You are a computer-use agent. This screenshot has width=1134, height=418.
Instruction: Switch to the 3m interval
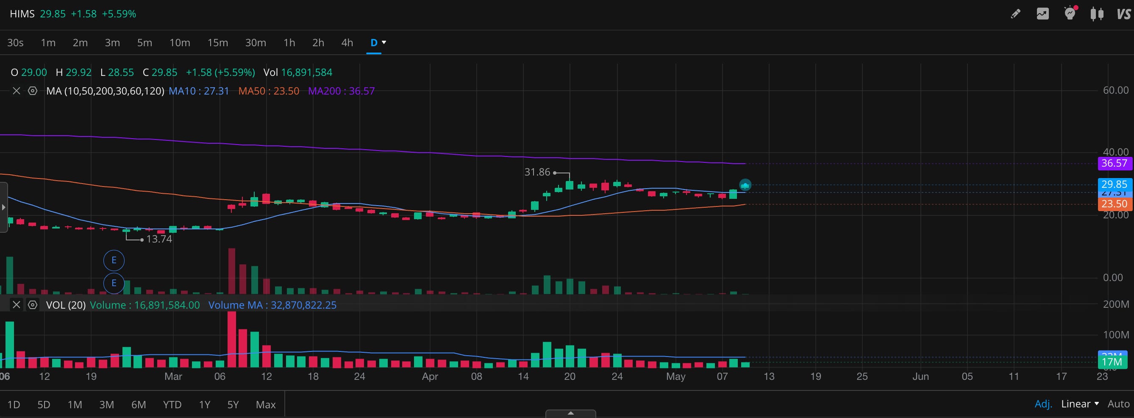coord(112,43)
